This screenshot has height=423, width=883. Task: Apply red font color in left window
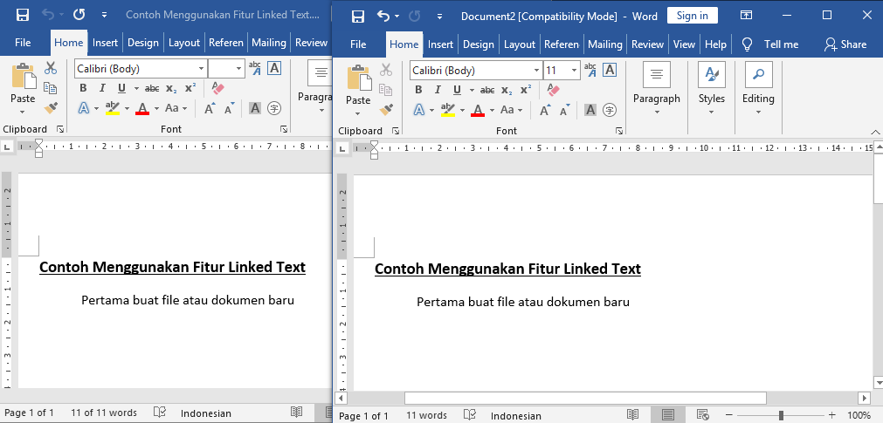142,108
